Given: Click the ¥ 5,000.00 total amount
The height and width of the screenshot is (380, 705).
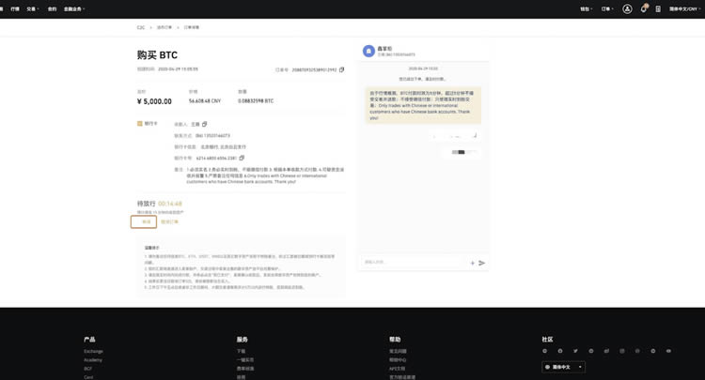Looking at the screenshot, I should tap(154, 101).
